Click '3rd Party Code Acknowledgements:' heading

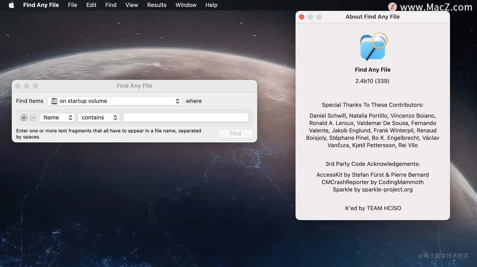coord(373,164)
